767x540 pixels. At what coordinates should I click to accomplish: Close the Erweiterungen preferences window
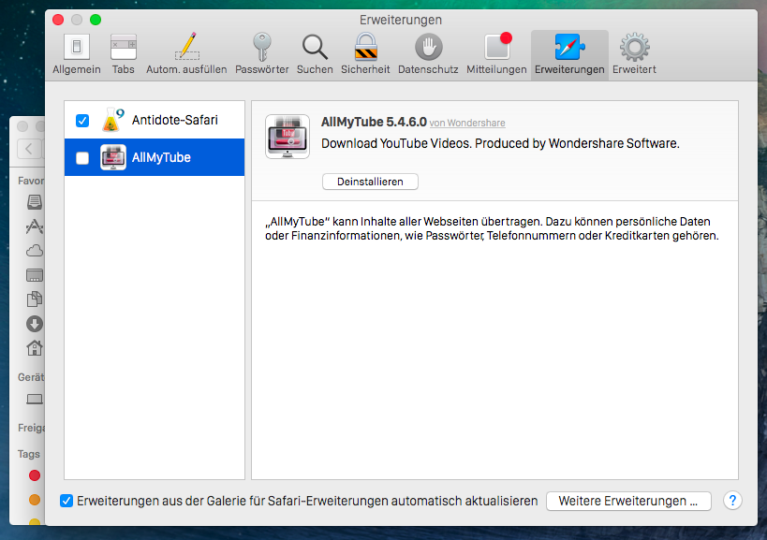coord(58,20)
